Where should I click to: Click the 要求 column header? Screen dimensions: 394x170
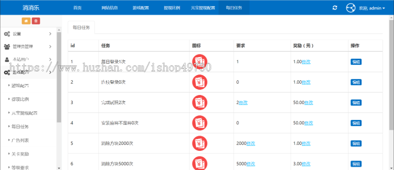point(262,46)
